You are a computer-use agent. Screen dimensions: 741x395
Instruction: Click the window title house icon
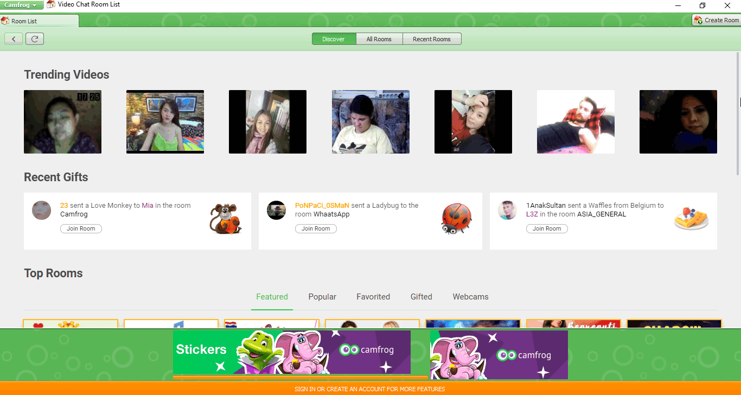tap(50, 4)
